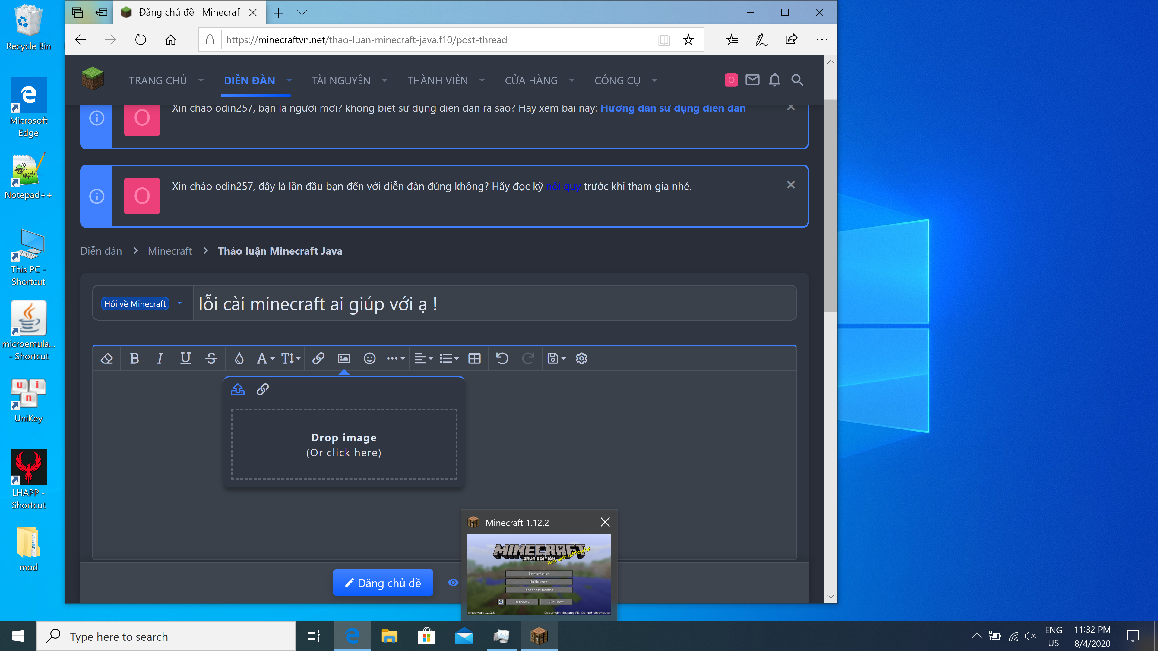Image resolution: width=1158 pixels, height=651 pixels.
Task: Open the alerts bell icon
Action: click(x=774, y=80)
